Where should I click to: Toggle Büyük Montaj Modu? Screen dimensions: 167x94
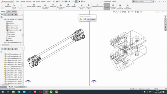(128, 7)
